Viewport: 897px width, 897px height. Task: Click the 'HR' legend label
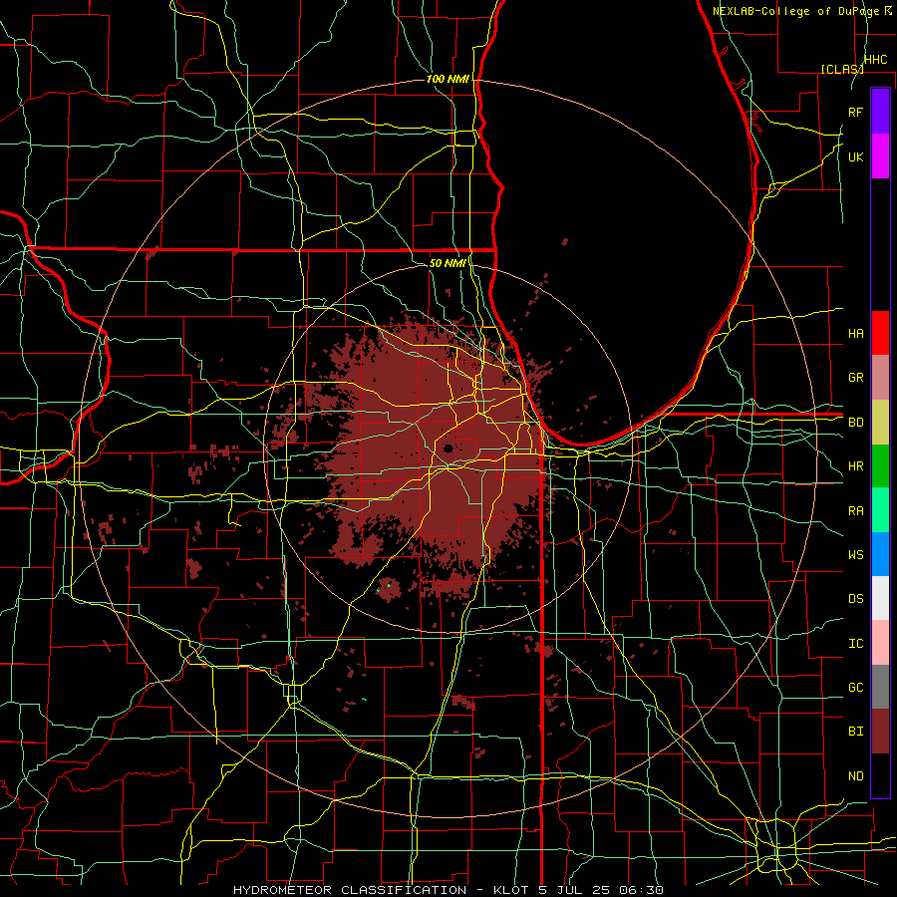[855, 466]
